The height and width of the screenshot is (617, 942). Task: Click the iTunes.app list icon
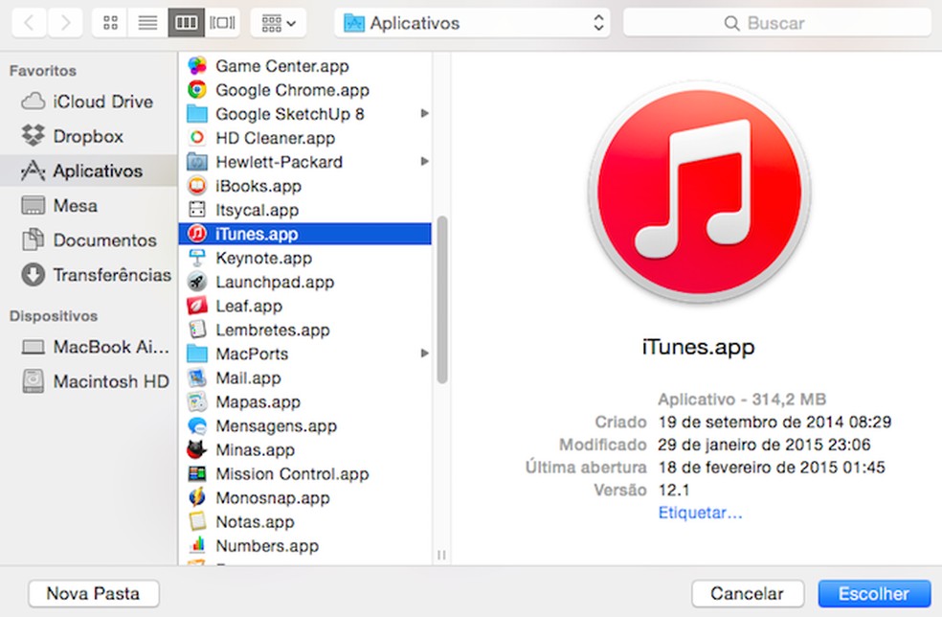pos(197,234)
